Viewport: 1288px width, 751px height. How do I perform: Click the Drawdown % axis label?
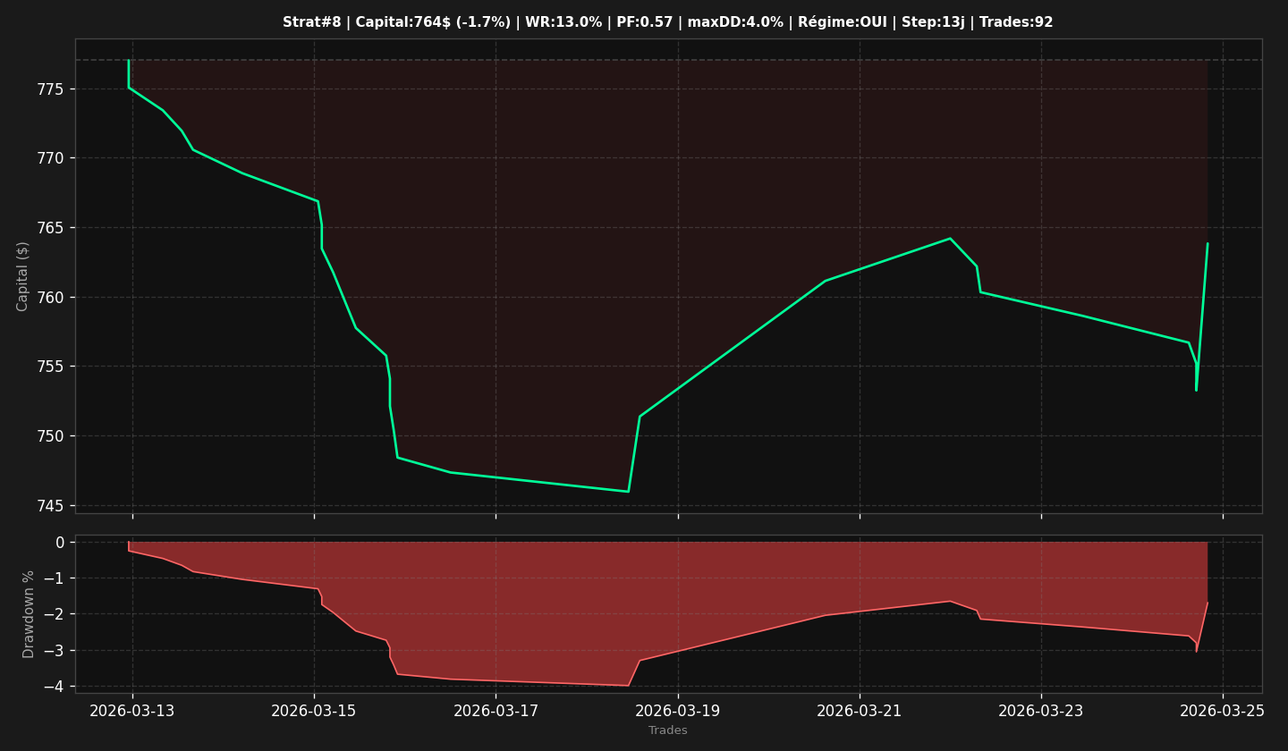click(x=29, y=614)
